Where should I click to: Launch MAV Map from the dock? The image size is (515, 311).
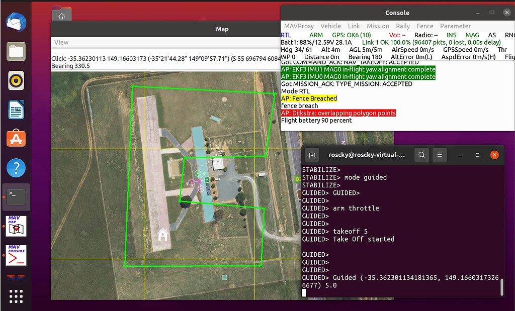[x=16, y=226]
